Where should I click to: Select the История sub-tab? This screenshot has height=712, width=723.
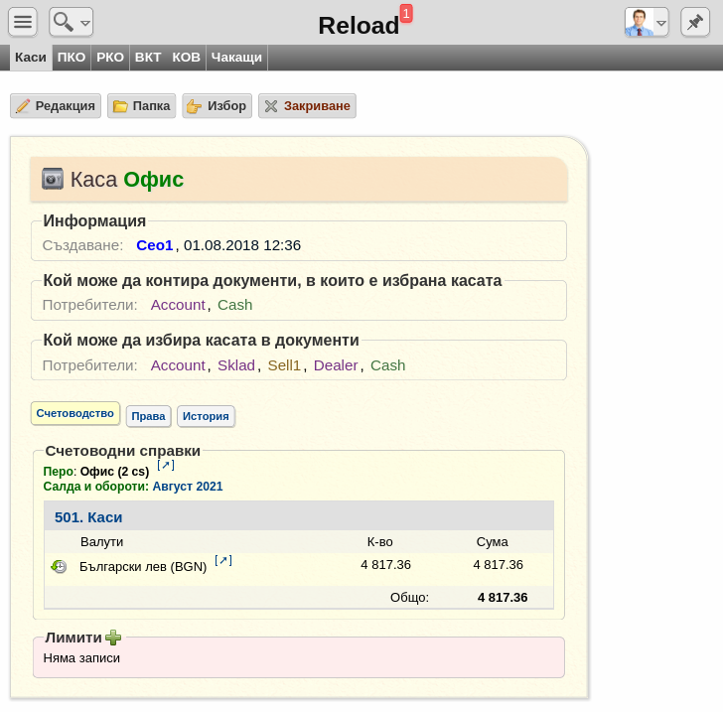point(206,416)
